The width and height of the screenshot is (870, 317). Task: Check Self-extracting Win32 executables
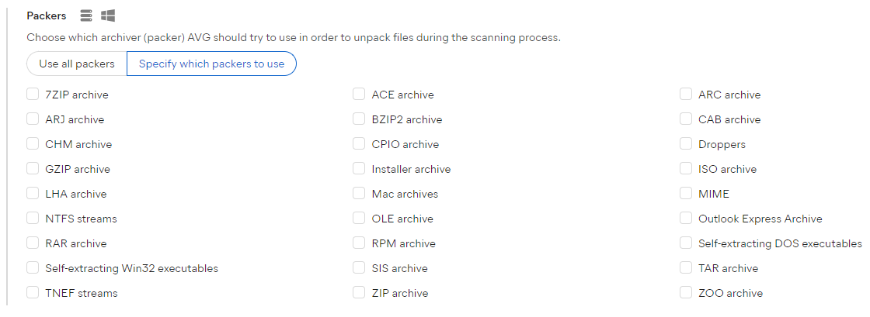[x=33, y=268]
